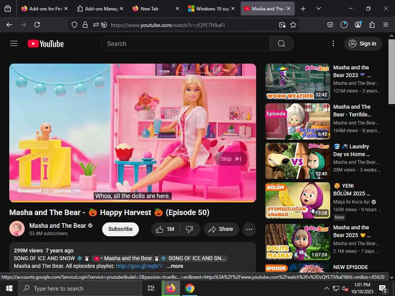Open site permissions icon in address bar
Image resolution: width=395 pixels, height=296 pixels.
click(x=96, y=25)
